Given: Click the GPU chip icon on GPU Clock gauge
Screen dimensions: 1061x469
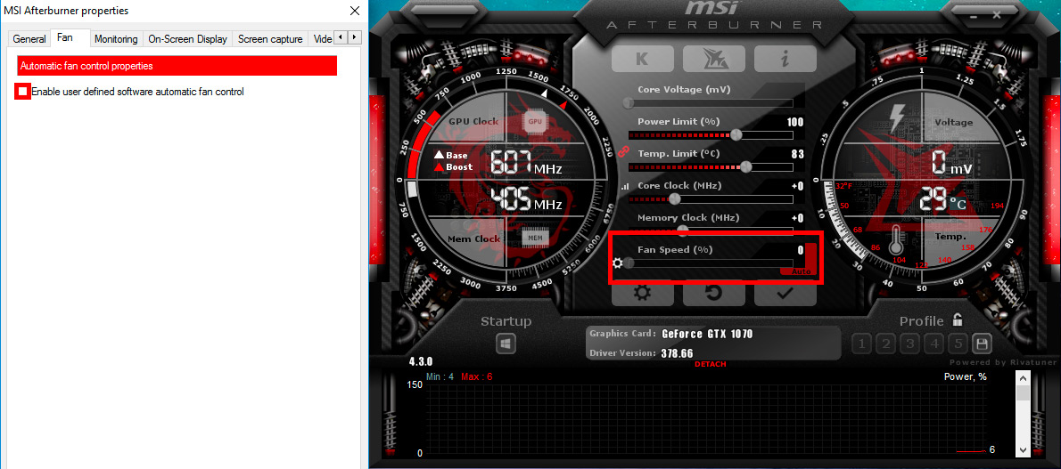Looking at the screenshot, I should (x=535, y=122).
